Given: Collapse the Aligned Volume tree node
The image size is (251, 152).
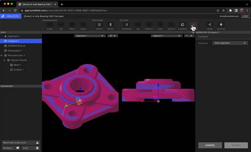Looking at the screenshot, I should pyautogui.click(x=4, y=60).
